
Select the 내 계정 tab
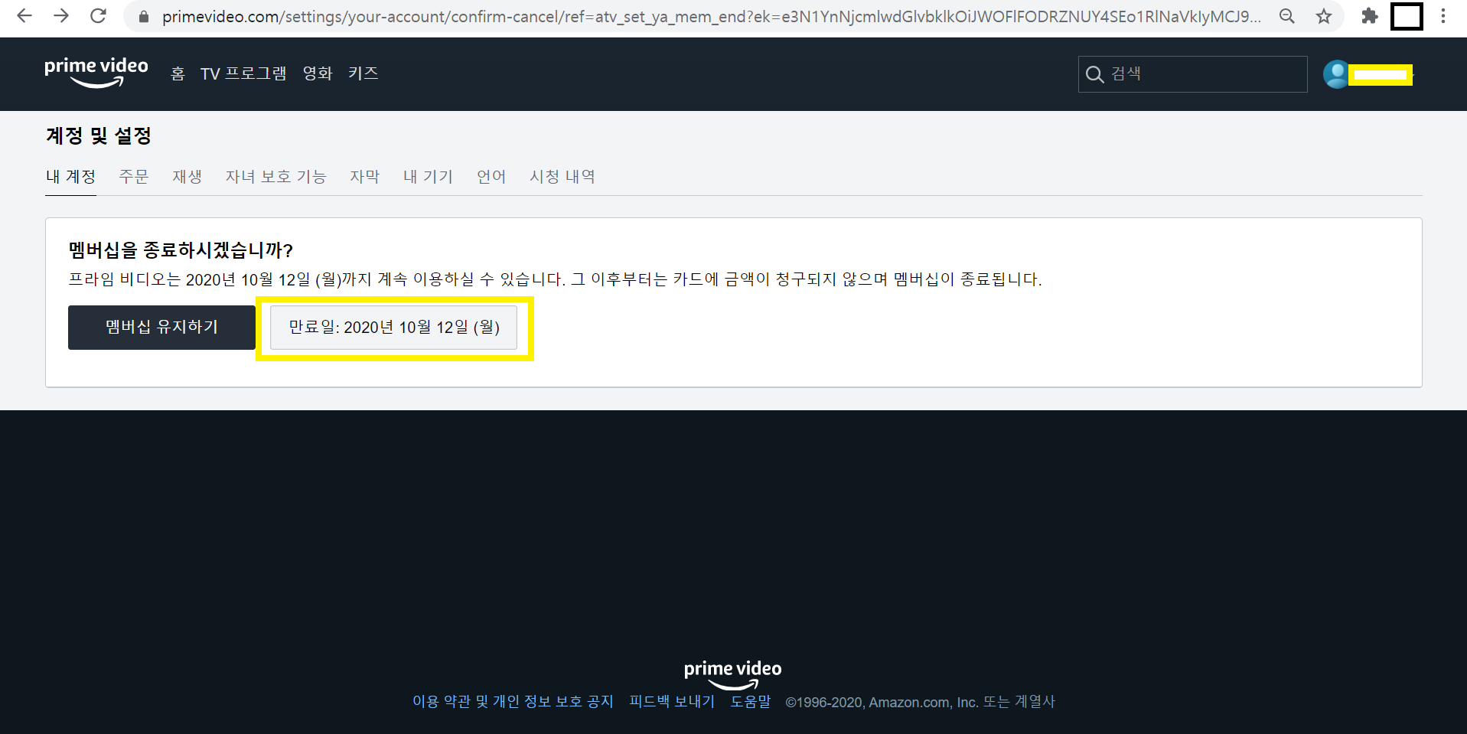click(70, 177)
